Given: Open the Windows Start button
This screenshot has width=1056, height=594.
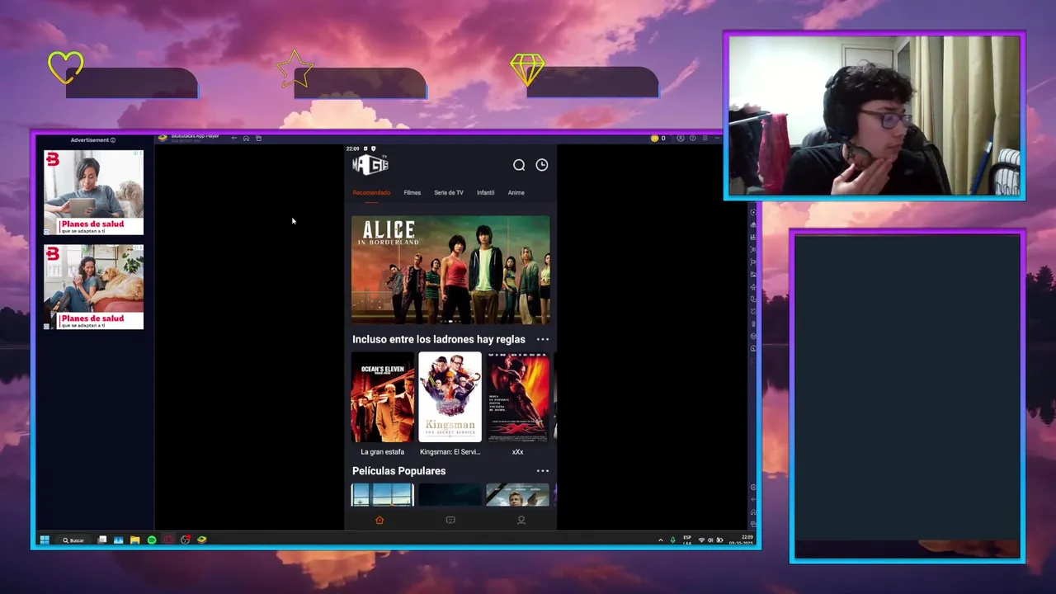Looking at the screenshot, I should click(x=45, y=540).
